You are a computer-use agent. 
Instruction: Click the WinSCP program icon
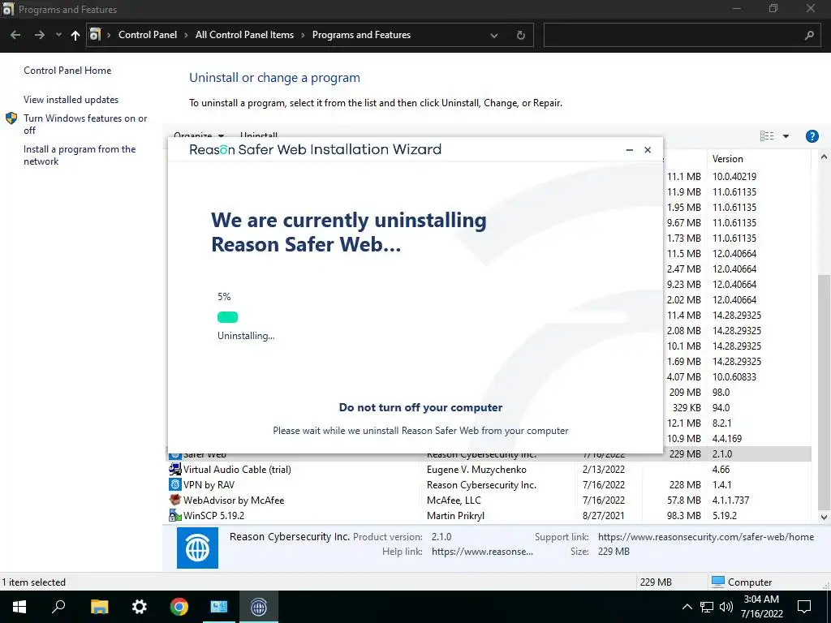[x=175, y=515]
